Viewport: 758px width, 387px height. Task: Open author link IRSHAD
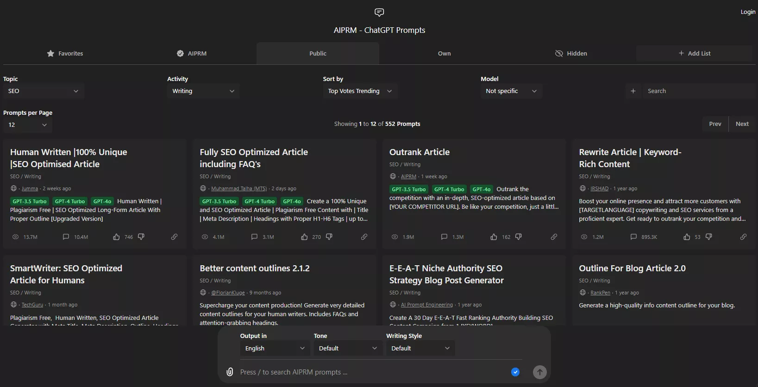coord(600,189)
